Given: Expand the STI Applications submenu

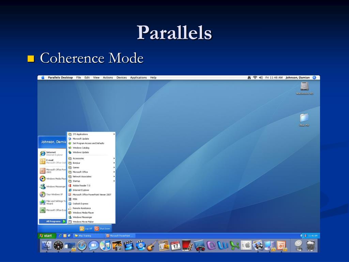Looking at the screenshot, I should point(91,134).
